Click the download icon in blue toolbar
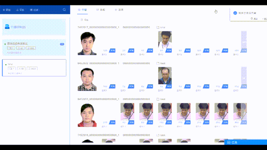The image size is (267, 150). 17,10
